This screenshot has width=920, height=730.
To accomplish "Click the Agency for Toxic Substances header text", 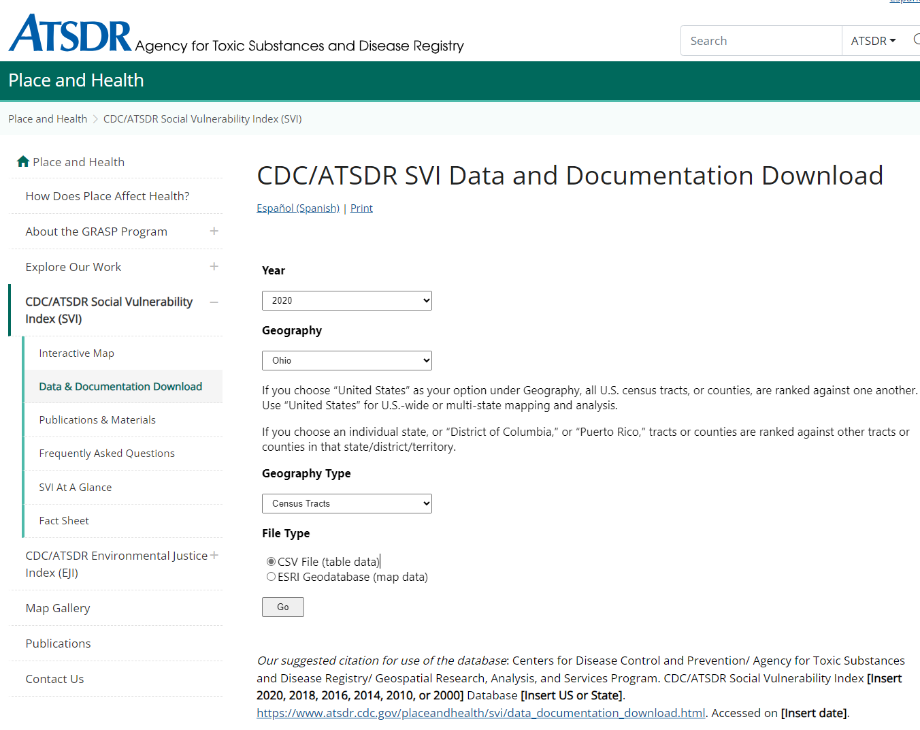I will pyautogui.click(x=299, y=46).
